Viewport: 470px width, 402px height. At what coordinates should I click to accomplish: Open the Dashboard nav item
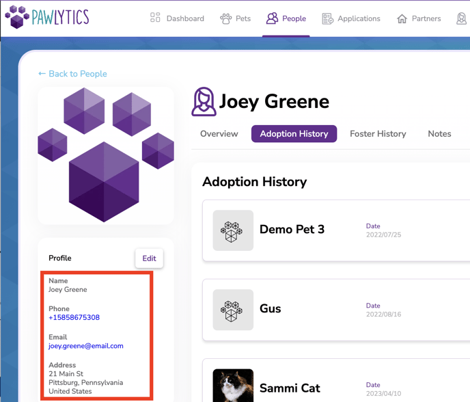pos(177,18)
